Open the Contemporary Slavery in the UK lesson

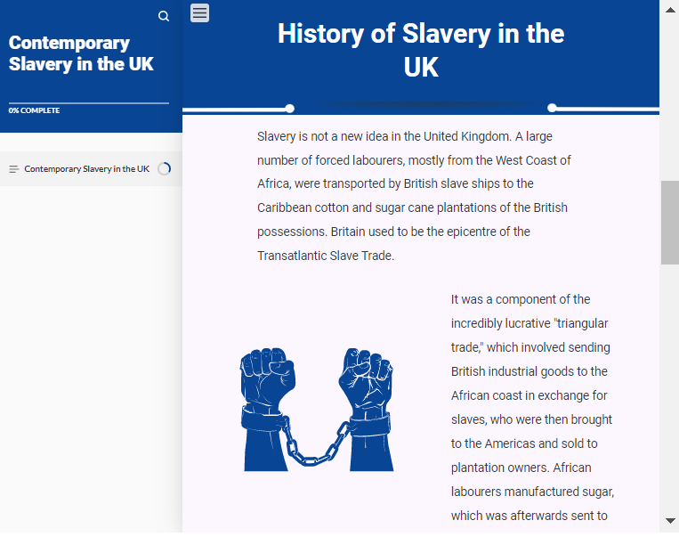(86, 169)
